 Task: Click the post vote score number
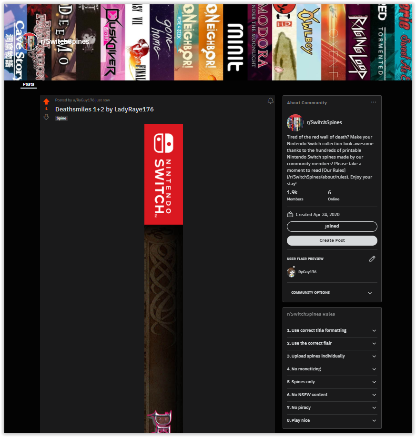click(46, 109)
